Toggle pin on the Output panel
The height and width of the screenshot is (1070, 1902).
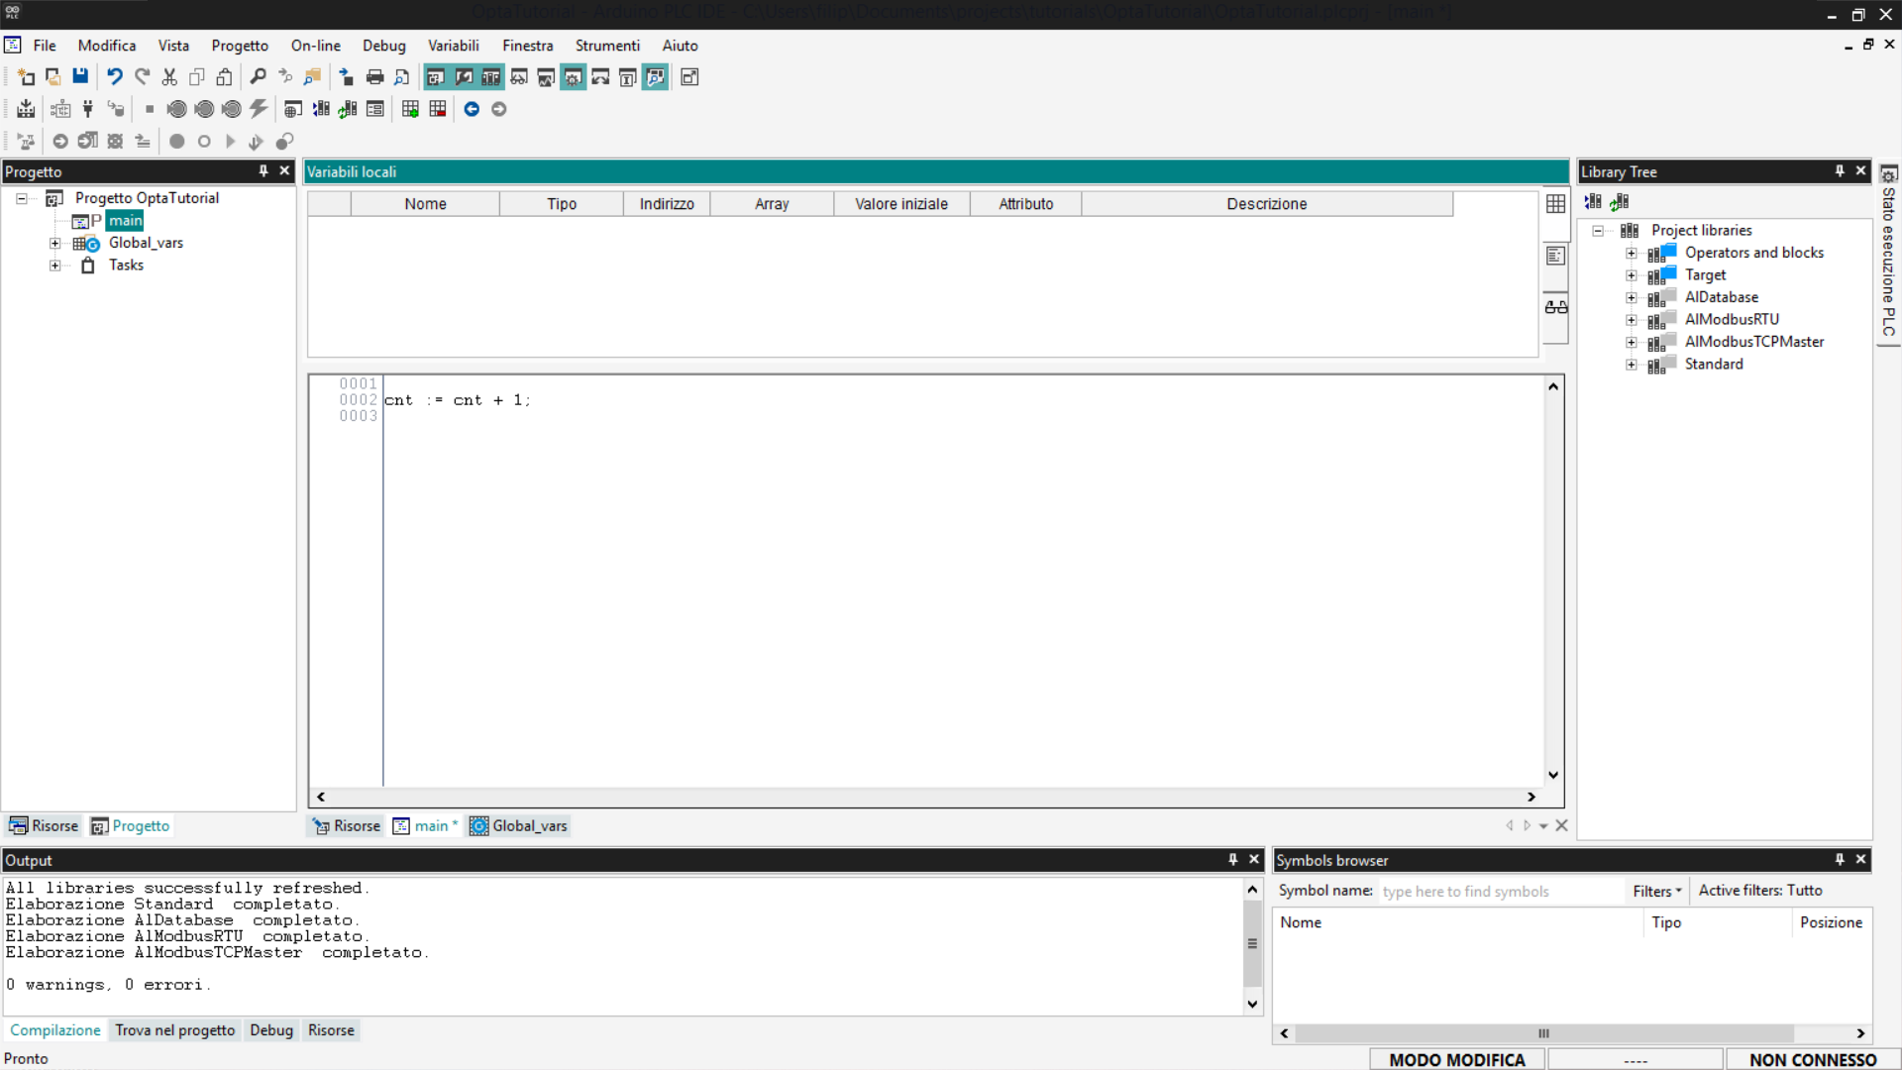(x=1233, y=859)
